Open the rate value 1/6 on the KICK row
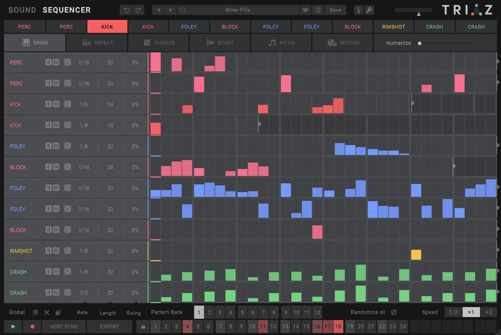 (x=84, y=104)
